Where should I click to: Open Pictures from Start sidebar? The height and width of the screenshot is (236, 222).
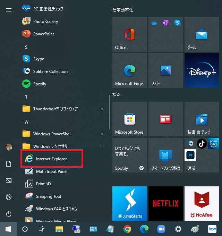9,180
